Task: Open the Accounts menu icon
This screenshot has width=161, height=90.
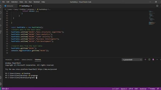Action: click(x=1, y=77)
